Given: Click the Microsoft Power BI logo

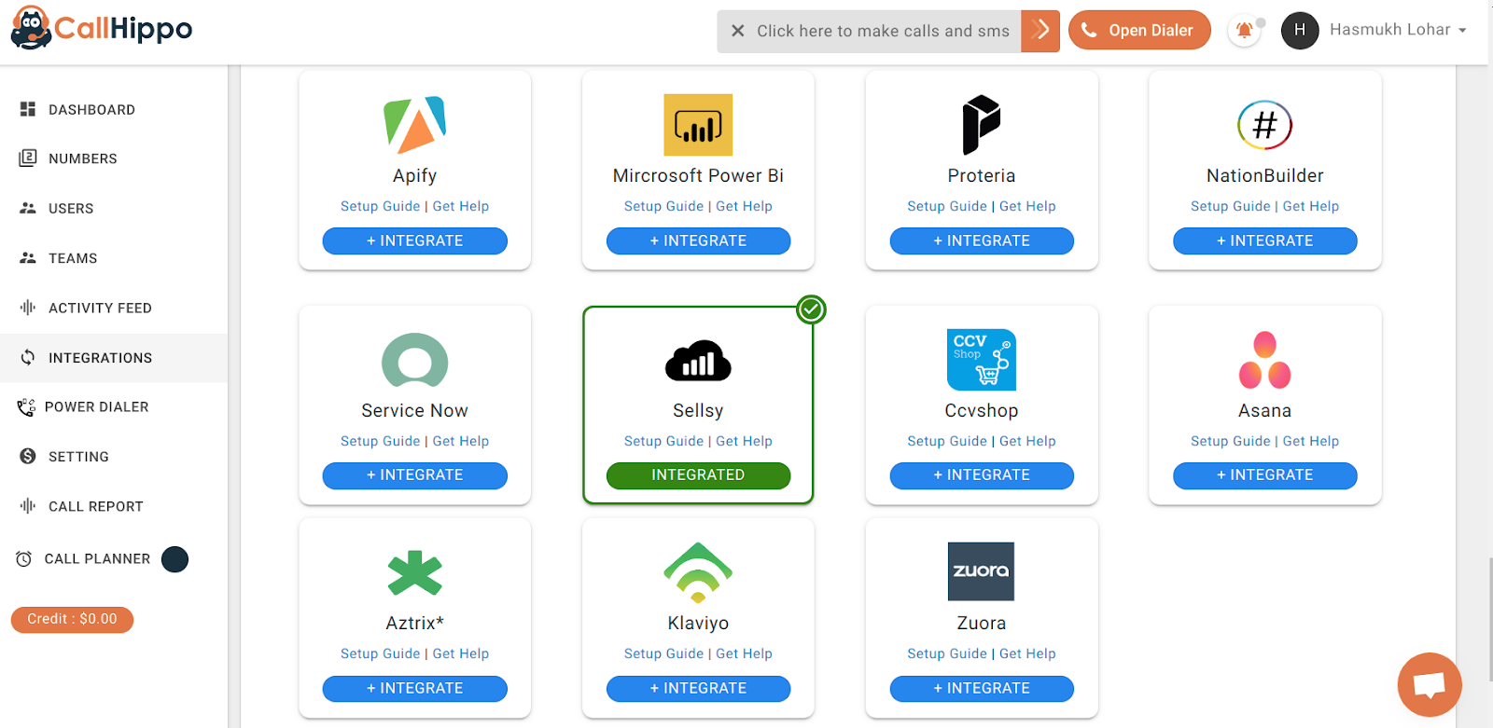Looking at the screenshot, I should tap(698, 125).
